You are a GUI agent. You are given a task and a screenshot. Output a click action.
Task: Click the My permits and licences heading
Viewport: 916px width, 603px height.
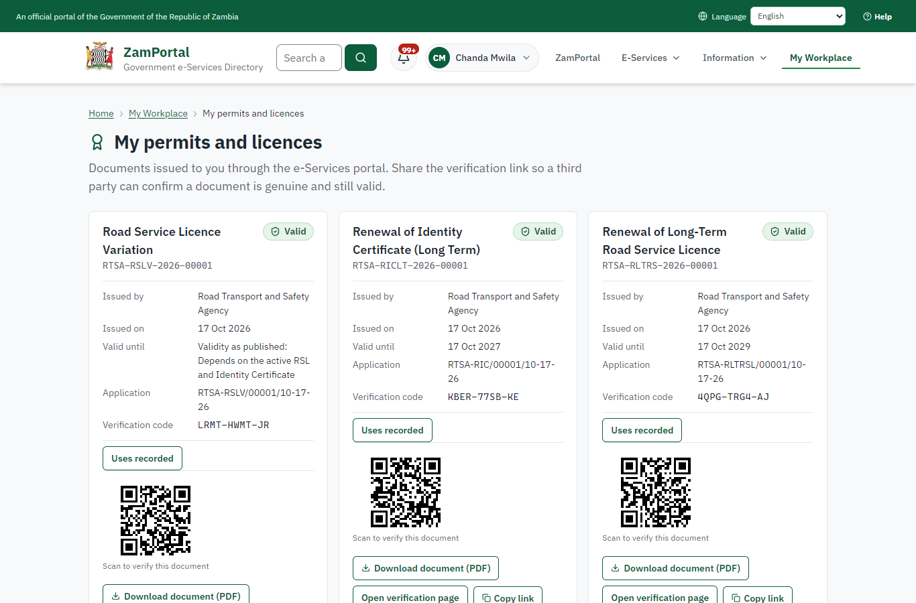pyautogui.click(x=218, y=142)
